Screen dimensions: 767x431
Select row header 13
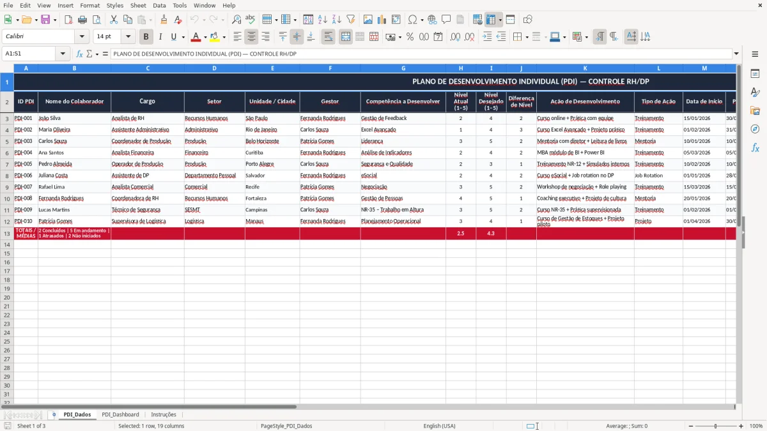tap(7, 234)
